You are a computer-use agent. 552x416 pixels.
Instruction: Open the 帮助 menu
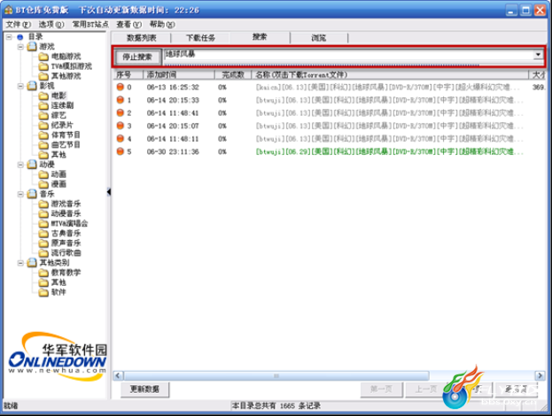162,25
